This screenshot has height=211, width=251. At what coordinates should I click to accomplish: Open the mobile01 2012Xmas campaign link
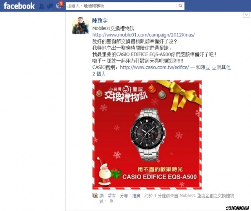tap(144, 35)
